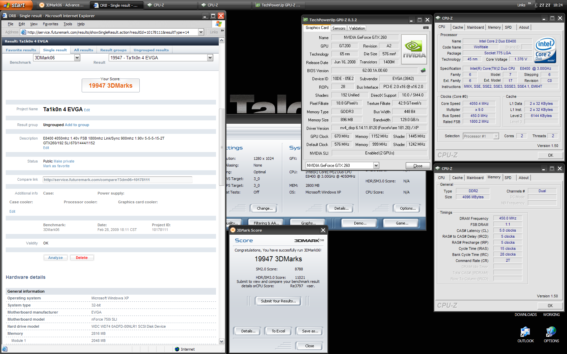The width and height of the screenshot is (567, 354).
Task: Click OK in the upper CPU-Z window
Action: pyautogui.click(x=550, y=155)
